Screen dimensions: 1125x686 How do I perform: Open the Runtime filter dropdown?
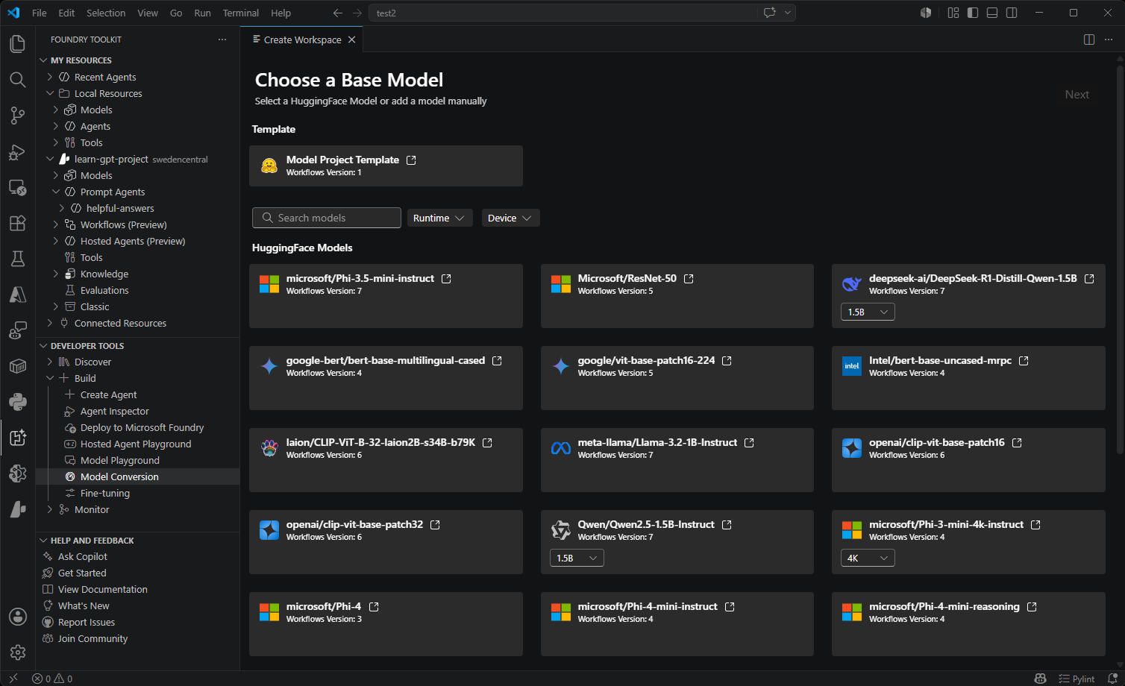pyautogui.click(x=439, y=218)
